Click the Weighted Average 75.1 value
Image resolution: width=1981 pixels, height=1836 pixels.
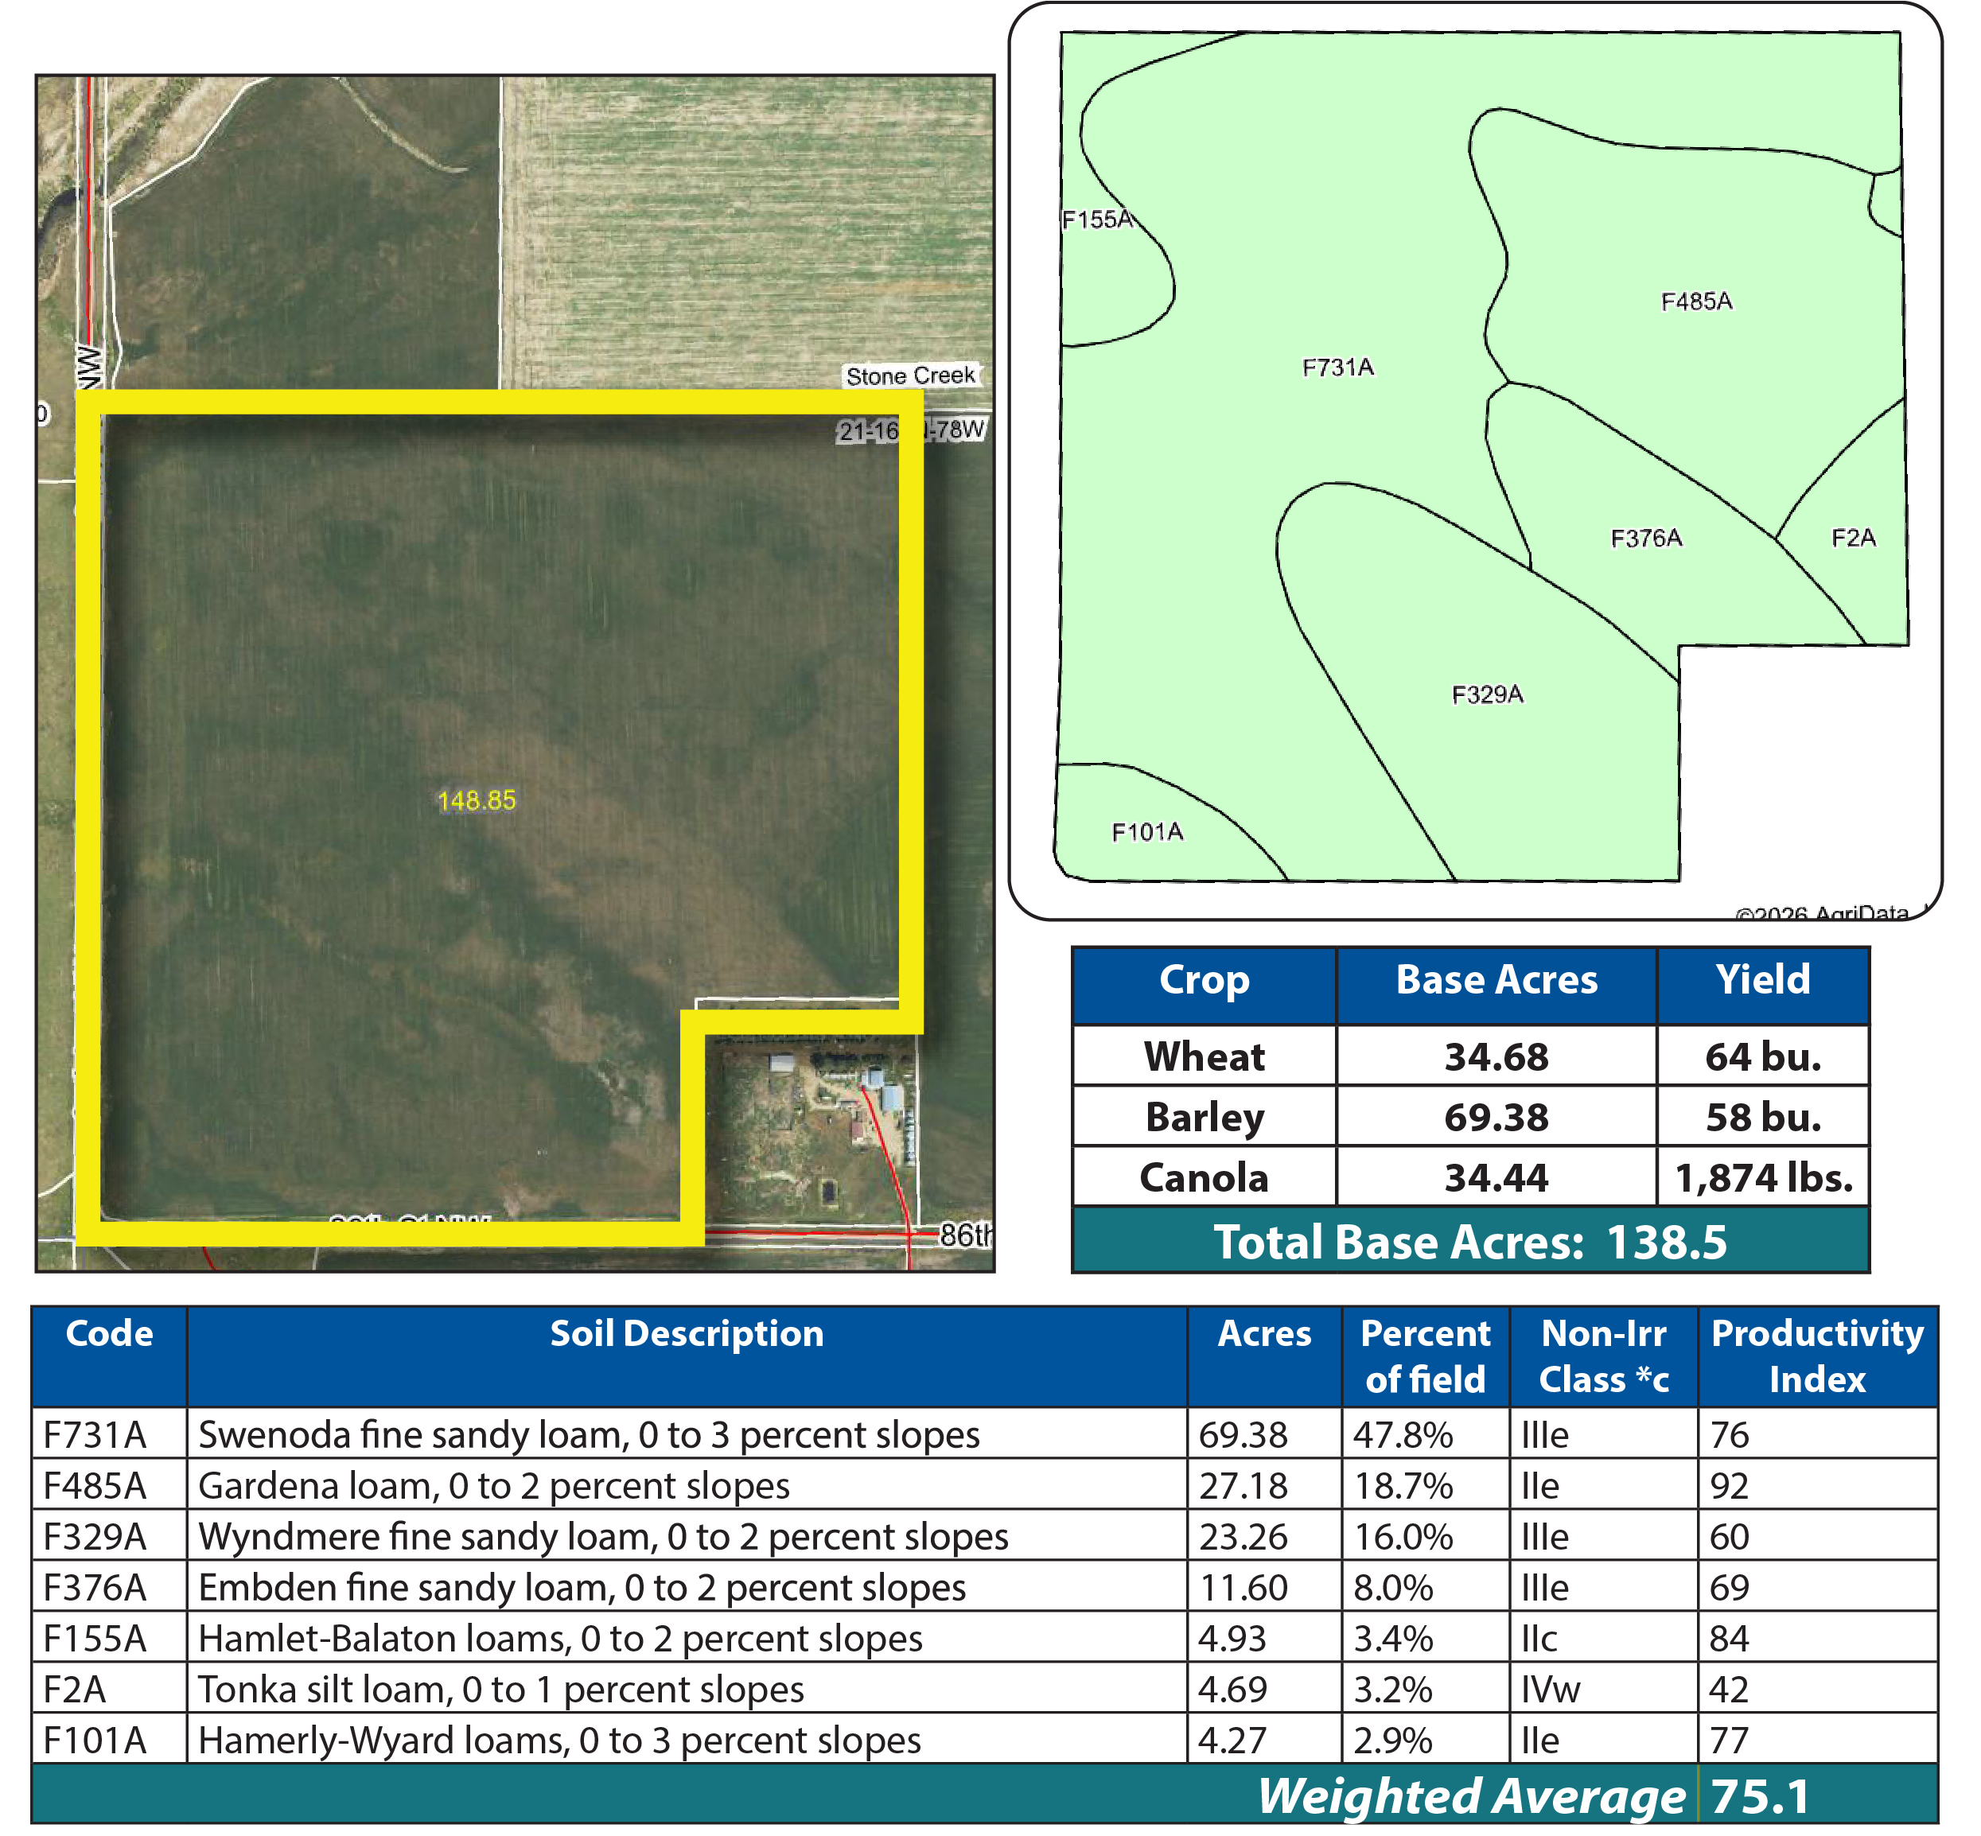tap(1760, 1796)
